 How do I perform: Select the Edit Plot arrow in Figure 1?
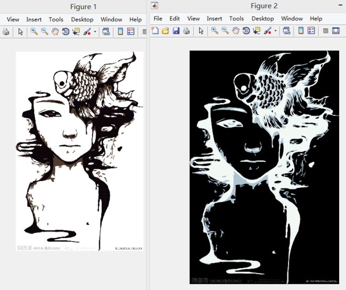(x=21, y=32)
